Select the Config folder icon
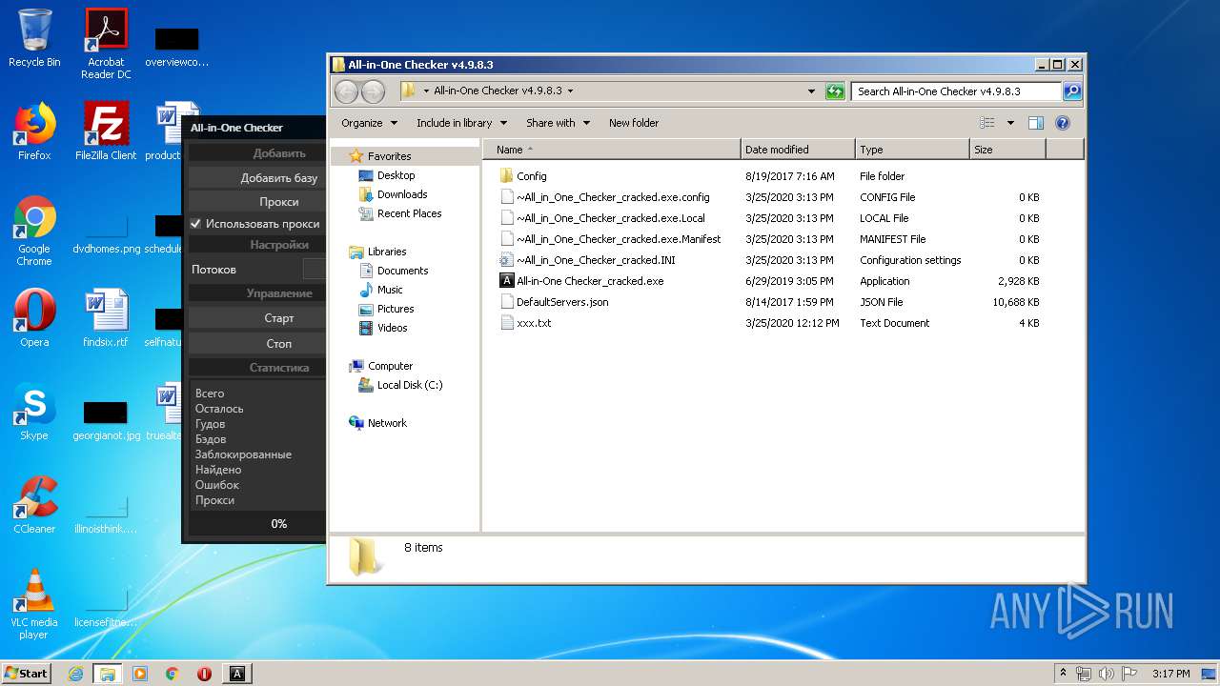Screen dimensions: 1220x686 [x=507, y=176]
